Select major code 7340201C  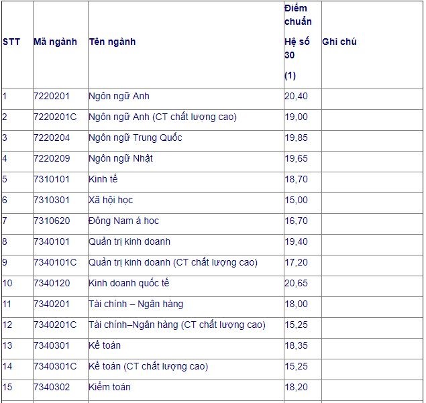[55, 325]
